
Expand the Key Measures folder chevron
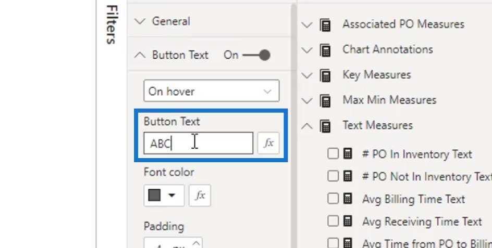307,75
